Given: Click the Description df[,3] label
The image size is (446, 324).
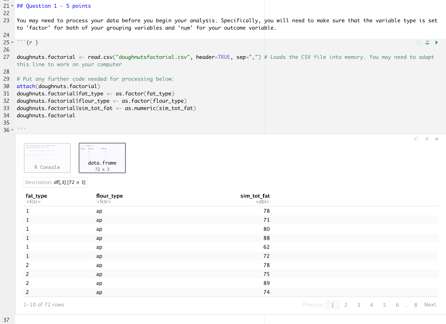Looking at the screenshot, I should 55,182.
